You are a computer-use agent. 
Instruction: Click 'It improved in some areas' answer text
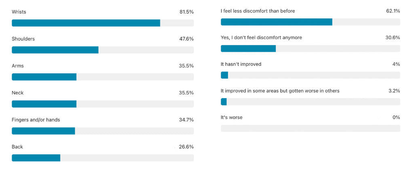click(280, 91)
